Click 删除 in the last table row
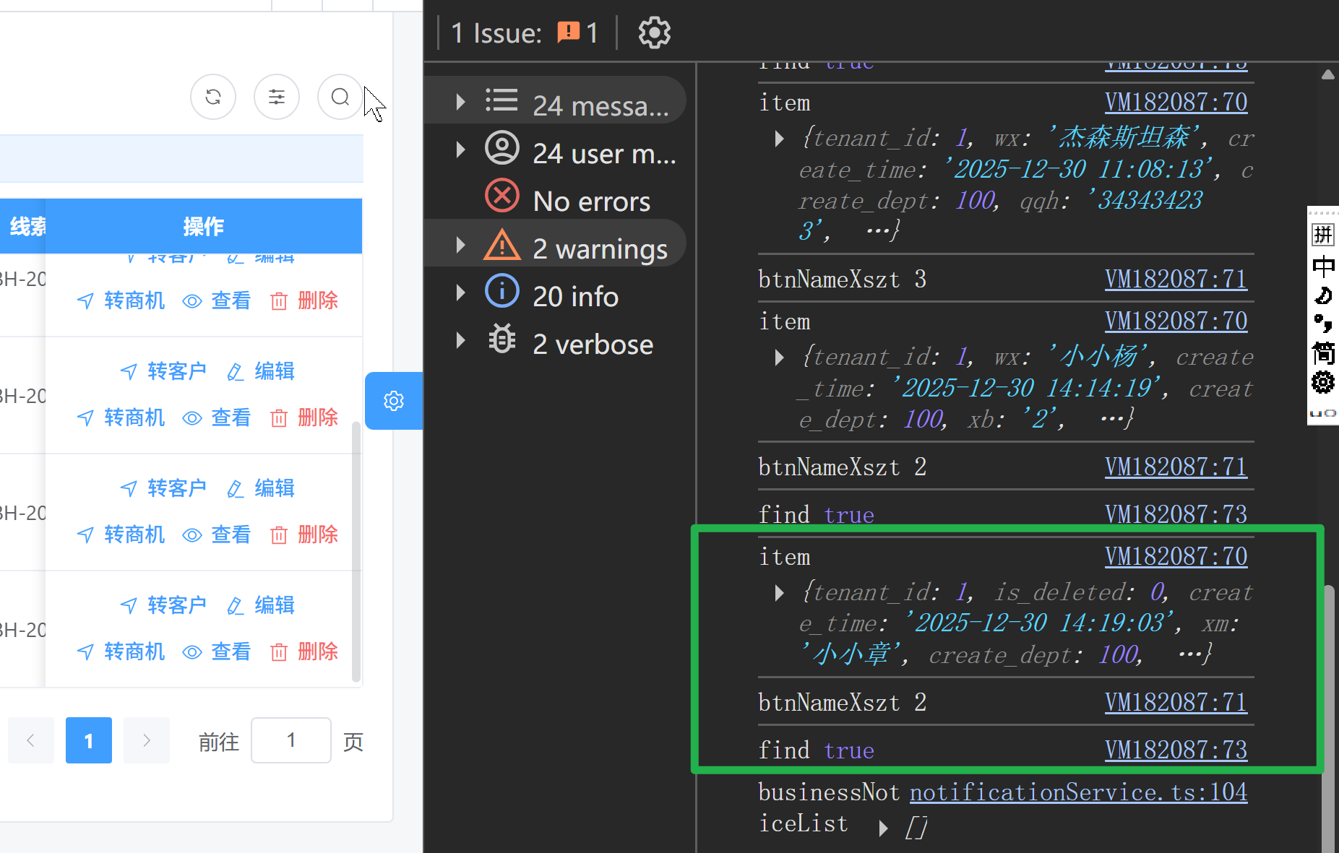This screenshot has height=853, width=1339. (x=305, y=652)
